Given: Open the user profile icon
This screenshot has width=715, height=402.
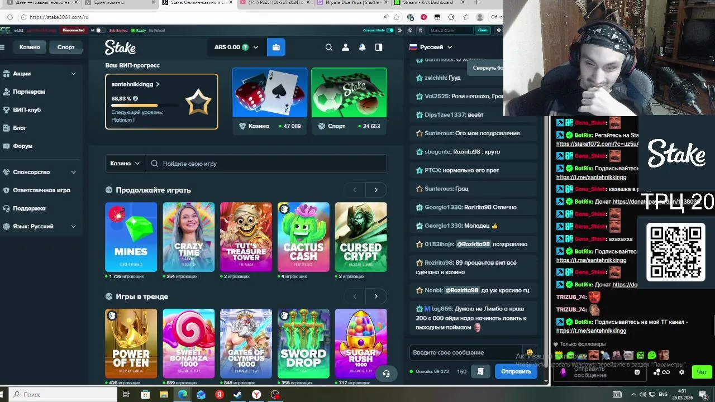Looking at the screenshot, I should (345, 47).
